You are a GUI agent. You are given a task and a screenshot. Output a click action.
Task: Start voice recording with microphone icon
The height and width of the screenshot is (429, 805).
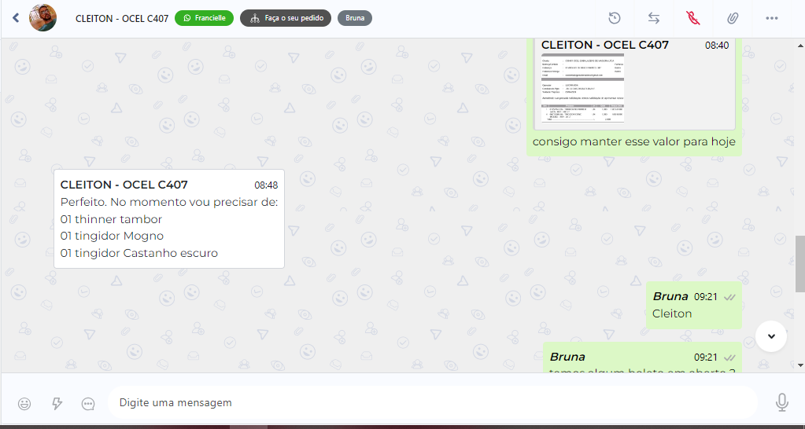[781, 402]
